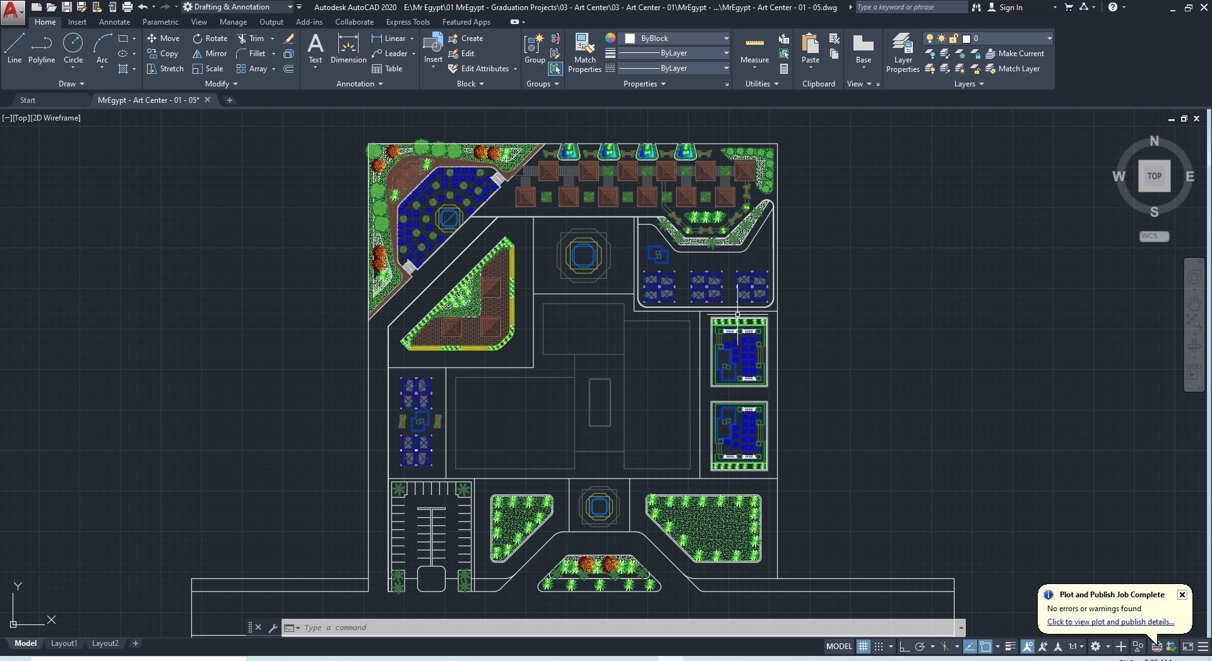Screen dimensions: 1212x661
Task: Click the object color wheel swatch
Action: pyautogui.click(x=610, y=38)
